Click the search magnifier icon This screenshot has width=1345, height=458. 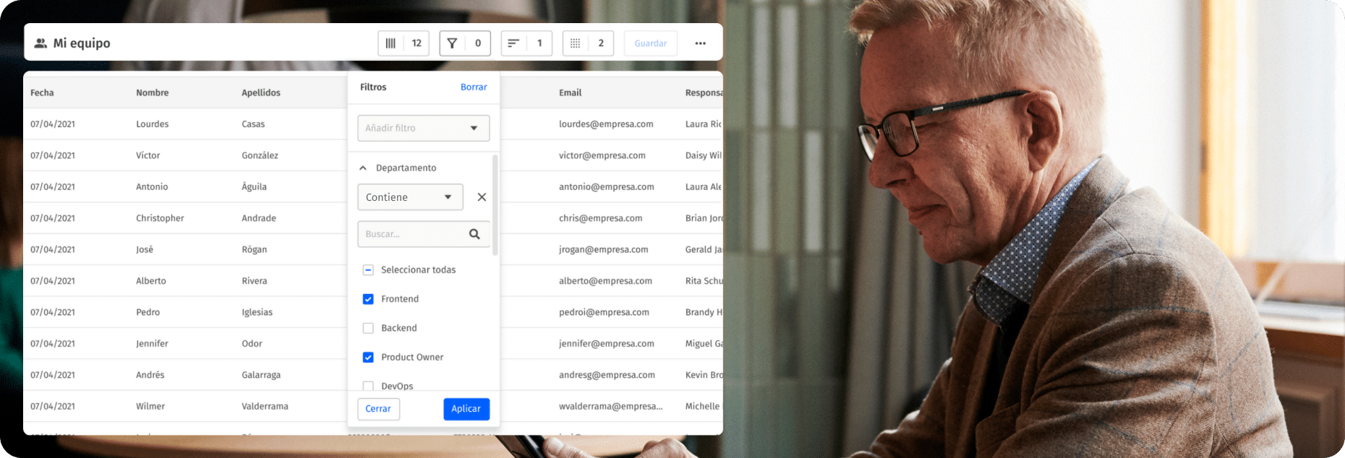pos(474,234)
